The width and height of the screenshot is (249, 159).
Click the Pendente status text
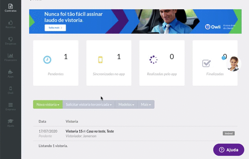pos(45,136)
